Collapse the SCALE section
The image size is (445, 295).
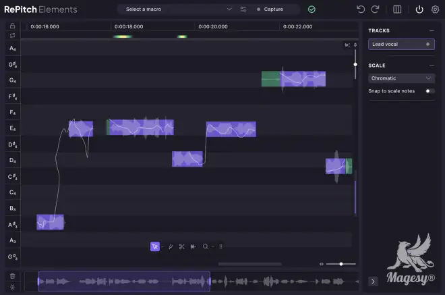pos(432,65)
